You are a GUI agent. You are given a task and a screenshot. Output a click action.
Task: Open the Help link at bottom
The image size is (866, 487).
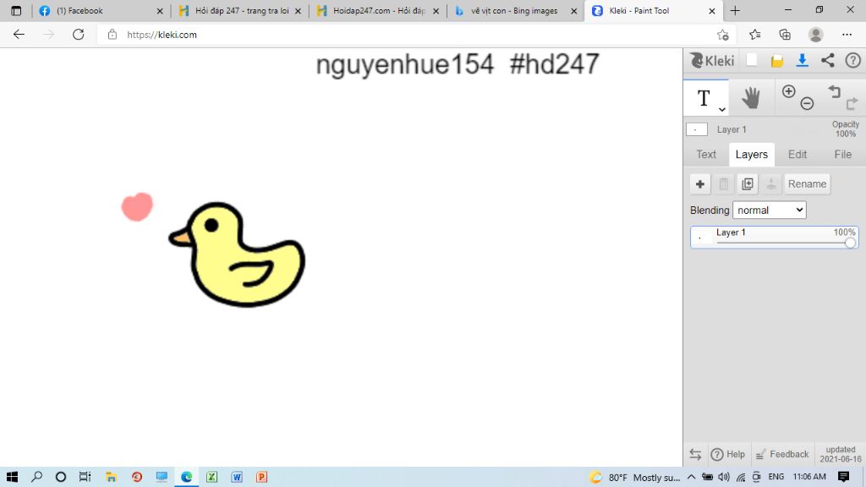coord(728,454)
